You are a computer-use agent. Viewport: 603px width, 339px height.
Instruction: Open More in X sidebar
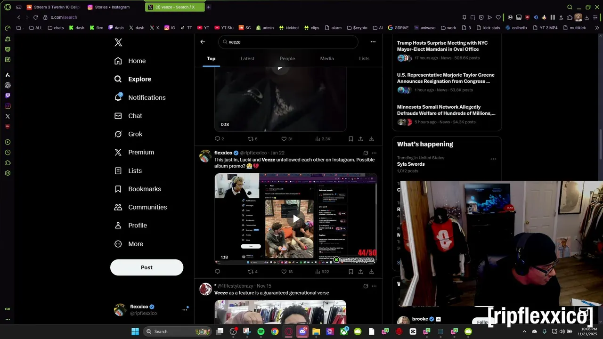[129, 244]
